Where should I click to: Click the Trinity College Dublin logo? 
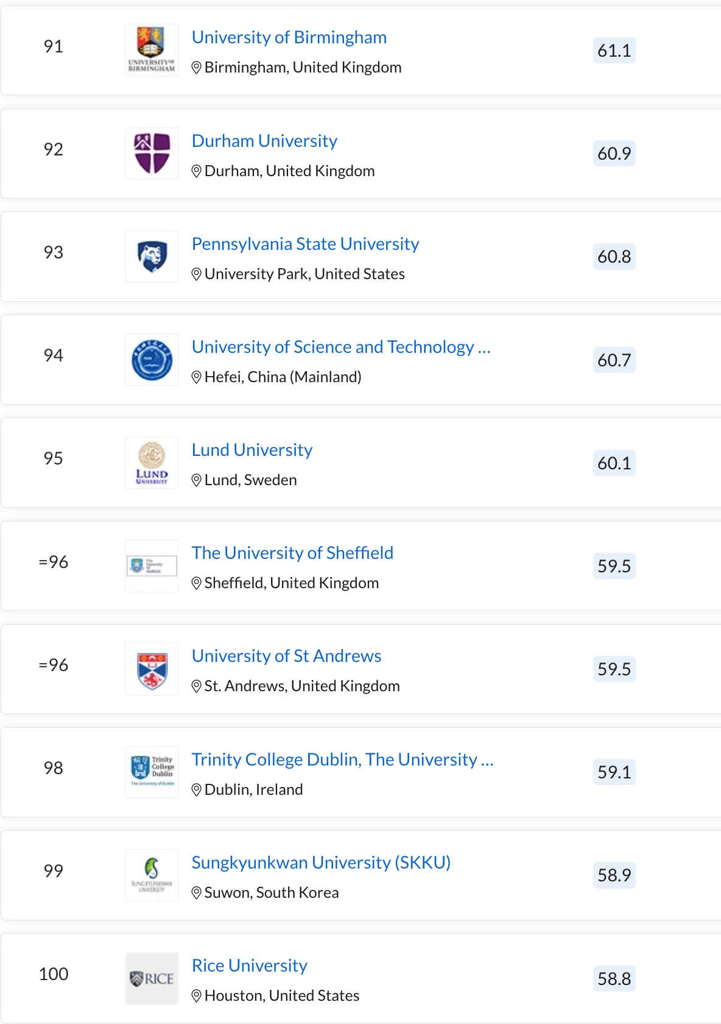pos(152,772)
